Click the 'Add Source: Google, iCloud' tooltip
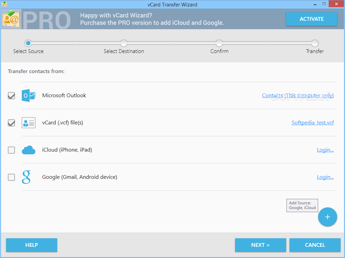Image resolution: width=345 pixels, height=258 pixels. click(302, 205)
